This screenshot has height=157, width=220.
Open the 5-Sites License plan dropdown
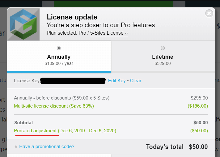point(109,33)
